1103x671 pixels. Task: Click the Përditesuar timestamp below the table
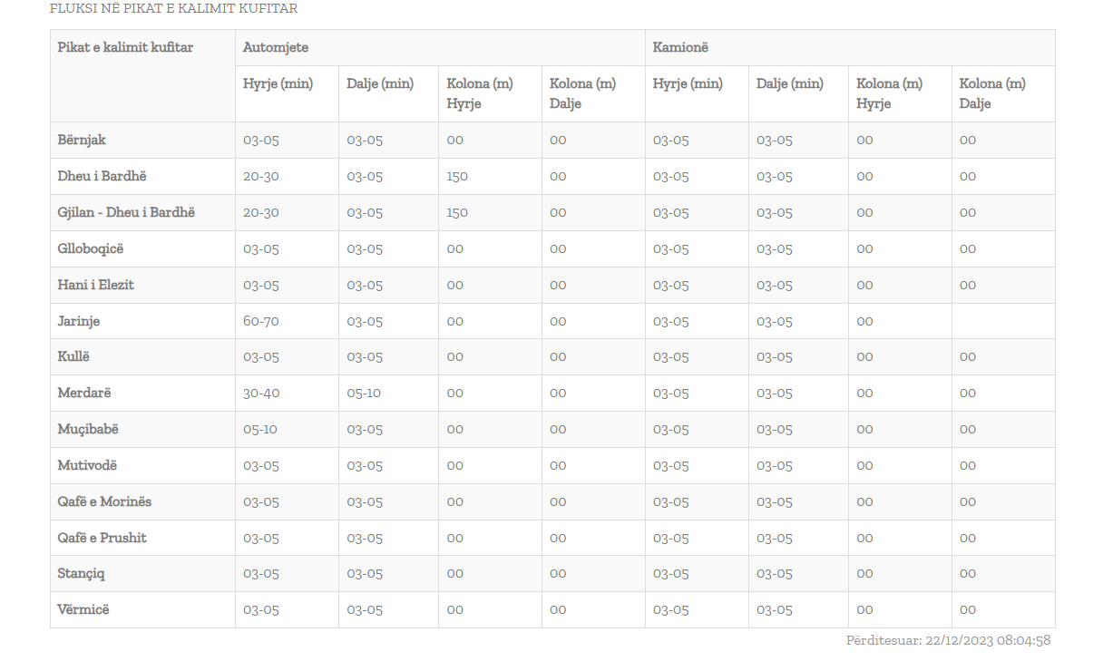coord(948,640)
